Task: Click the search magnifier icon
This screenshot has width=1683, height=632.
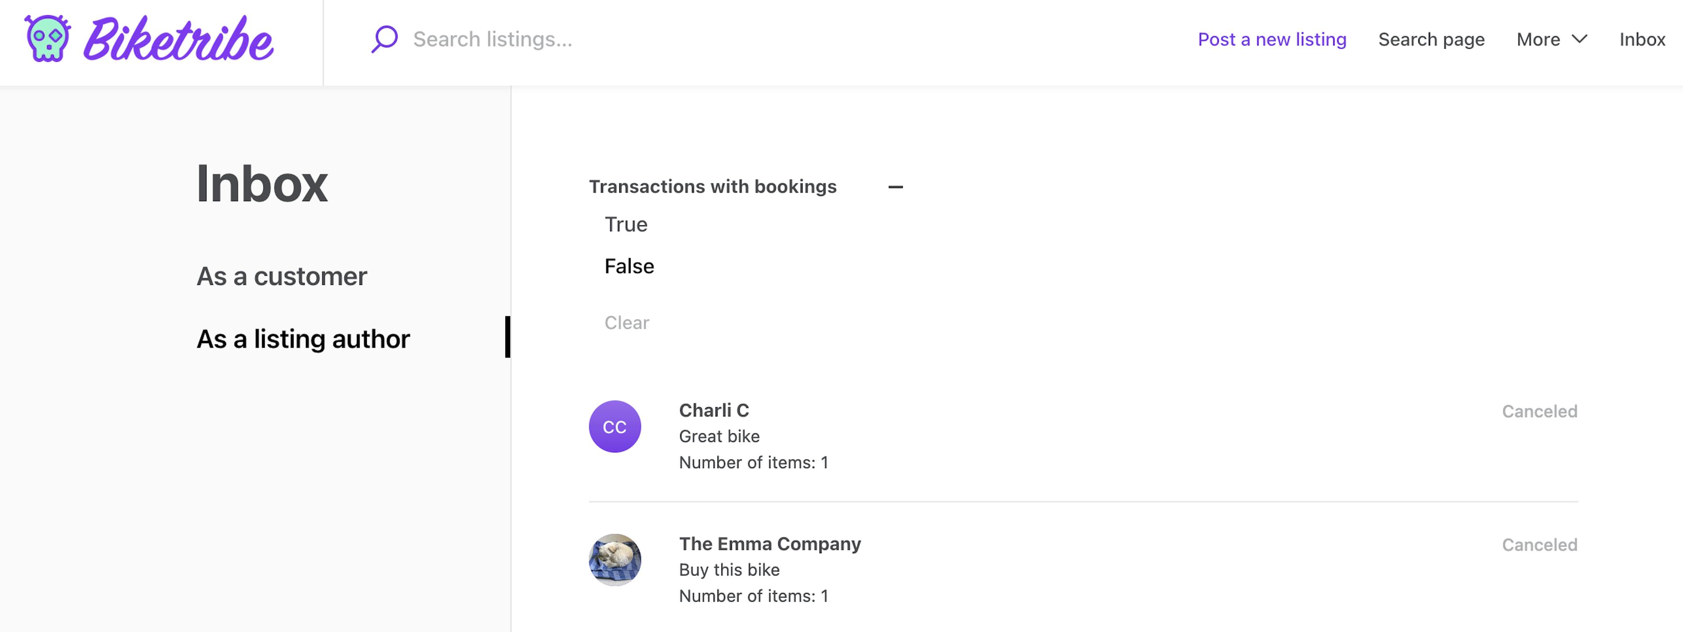Action: point(384,39)
